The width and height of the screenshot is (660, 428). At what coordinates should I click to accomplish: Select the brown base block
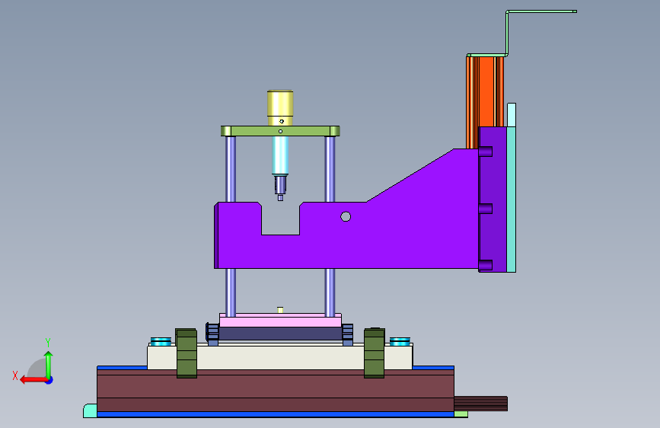pyautogui.click(x=276, y=390)
